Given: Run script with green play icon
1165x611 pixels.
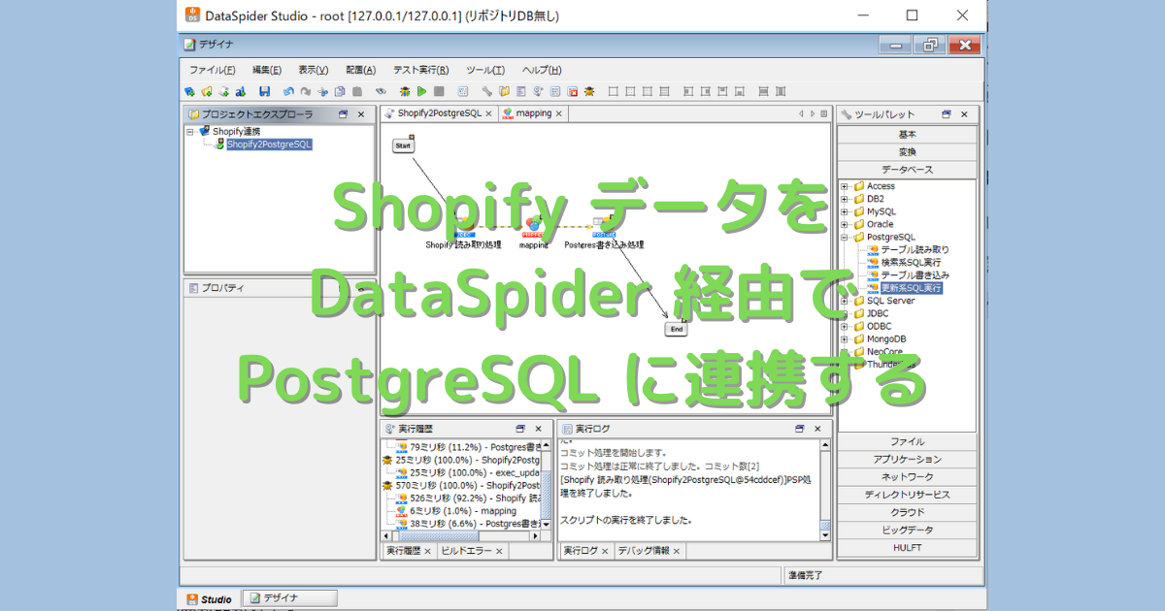Looking at the screenshot, I should point(421,91).
